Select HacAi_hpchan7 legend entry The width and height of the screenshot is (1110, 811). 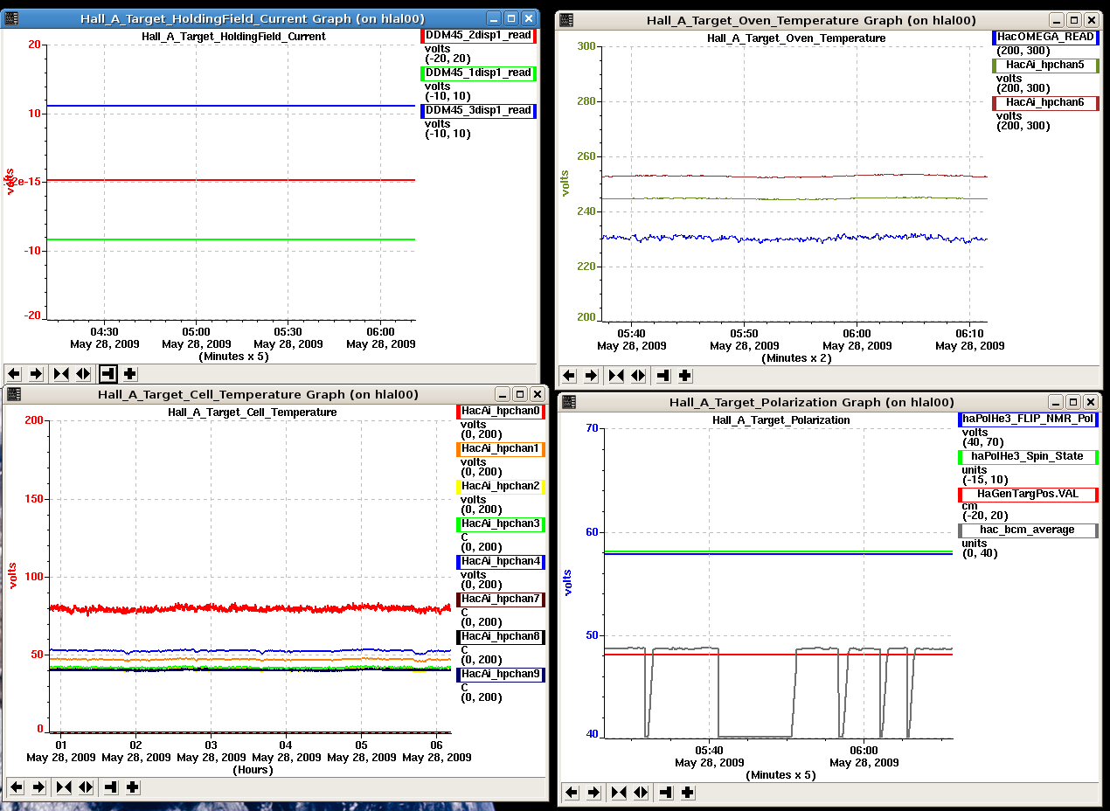(501, 599)
